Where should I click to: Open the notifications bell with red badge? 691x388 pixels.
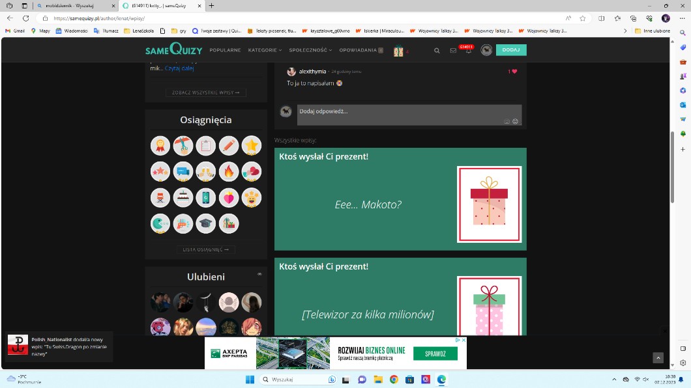[x=468, y=50]
